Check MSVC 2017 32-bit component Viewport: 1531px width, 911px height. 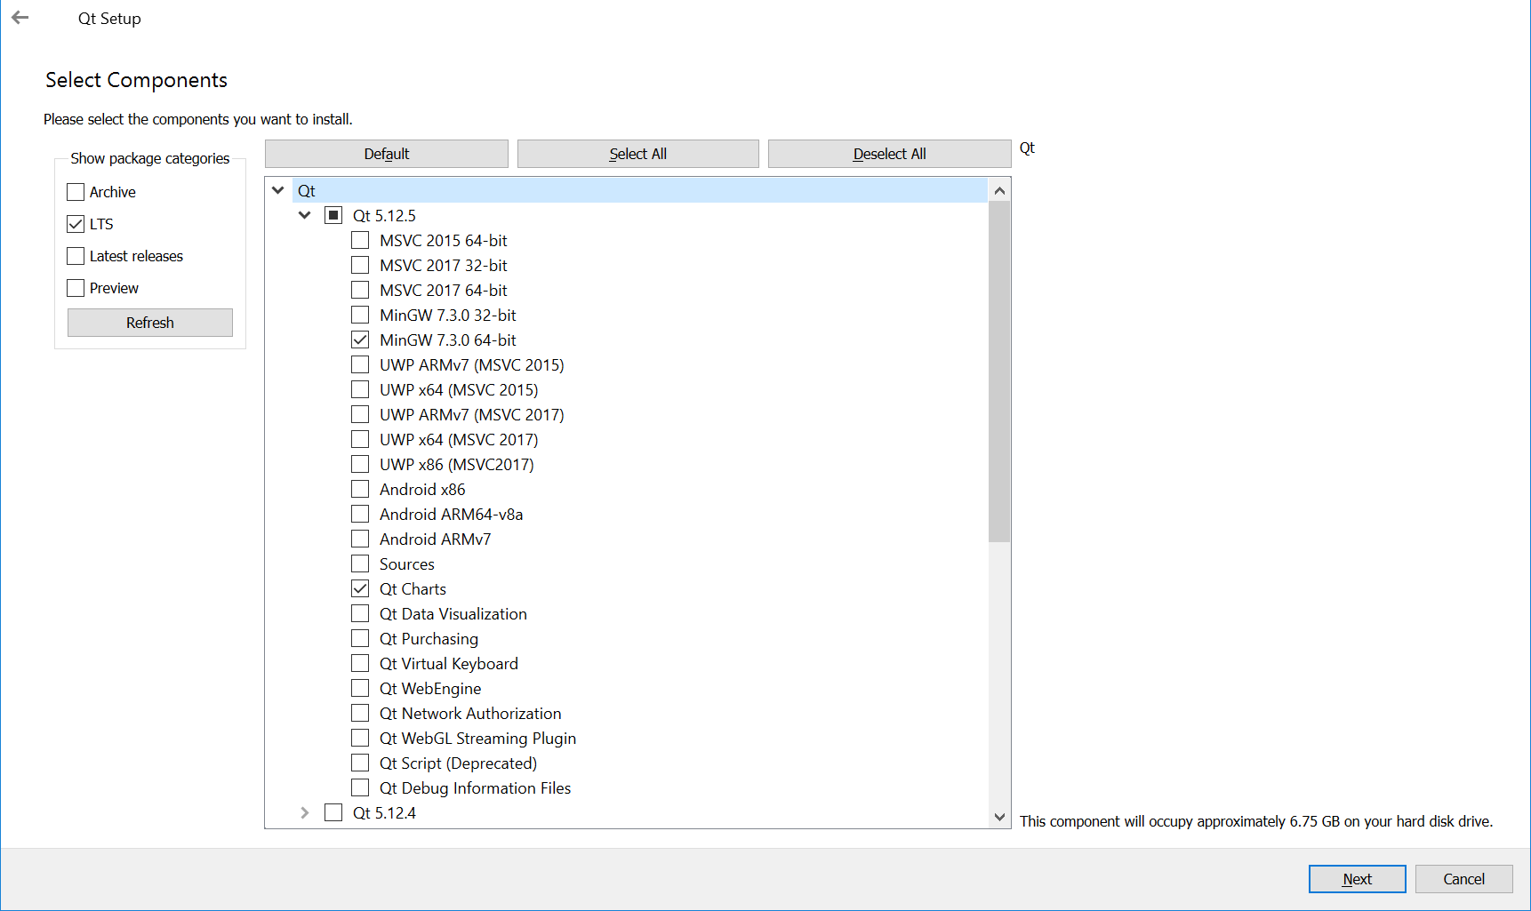[x=360, y=265]
